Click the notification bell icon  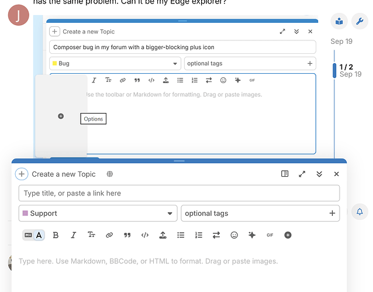360,211
